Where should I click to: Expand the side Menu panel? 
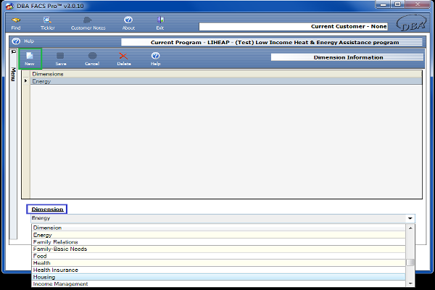[13, 75]
